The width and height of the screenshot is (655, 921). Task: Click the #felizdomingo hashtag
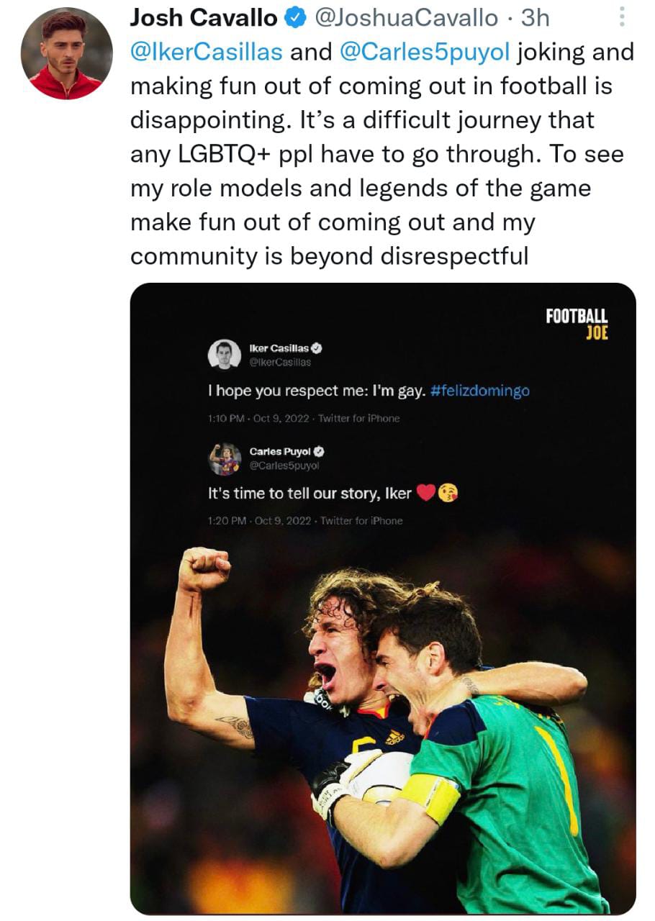point(480,391)
